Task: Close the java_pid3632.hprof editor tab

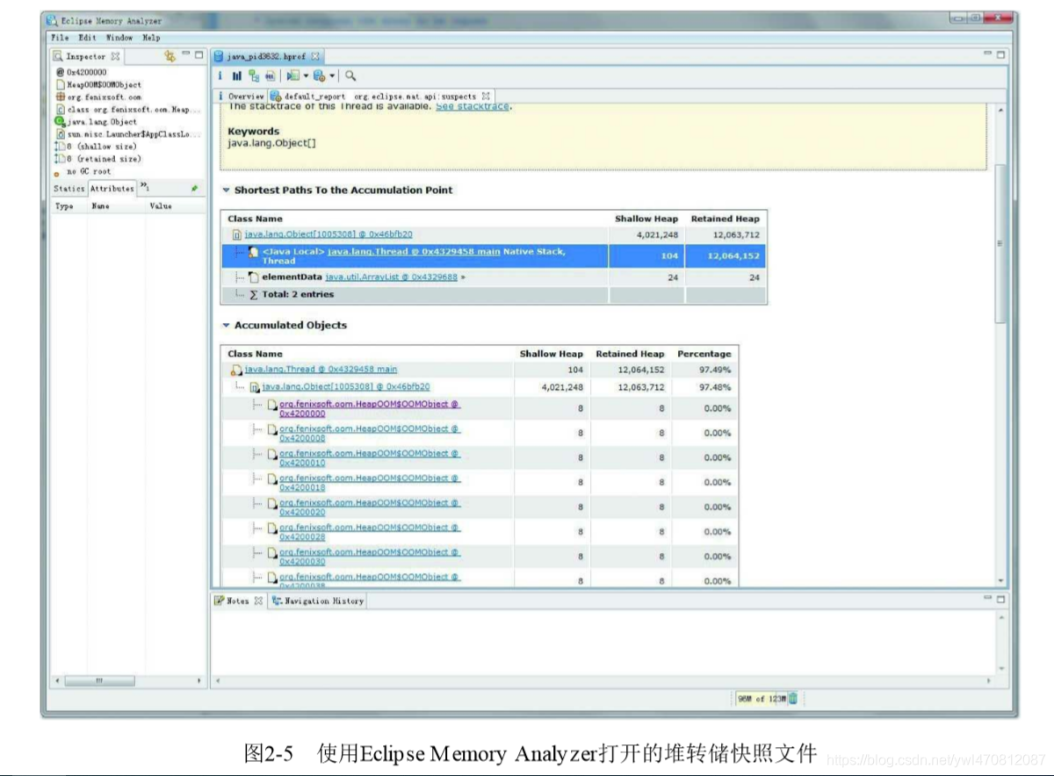Action: coord(315,56)
